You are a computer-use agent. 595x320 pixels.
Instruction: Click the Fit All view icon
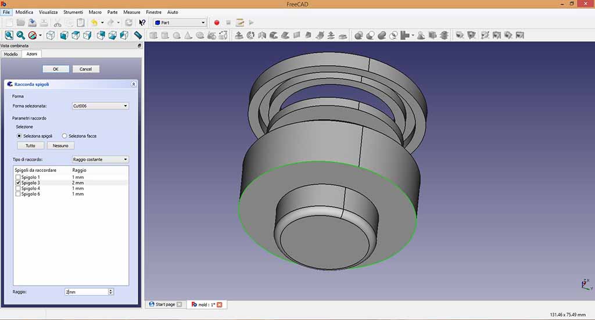[9, 35]
